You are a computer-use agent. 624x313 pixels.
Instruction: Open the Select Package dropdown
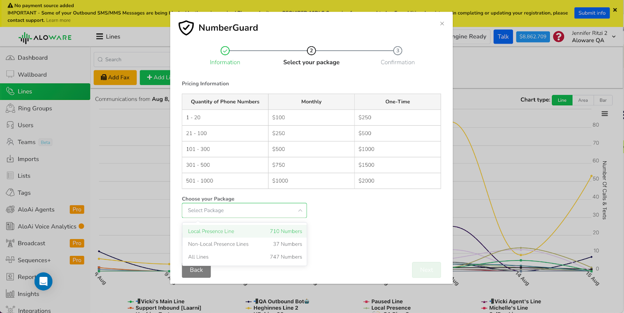click(x=244, y=210)
